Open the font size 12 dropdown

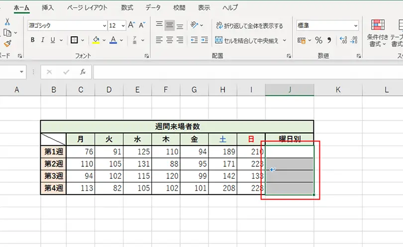pos(123,25)
